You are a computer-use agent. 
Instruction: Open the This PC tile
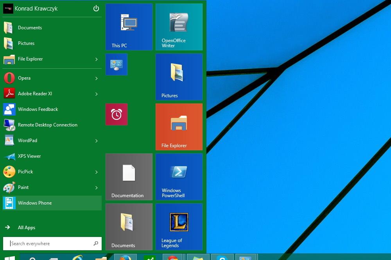129,27
